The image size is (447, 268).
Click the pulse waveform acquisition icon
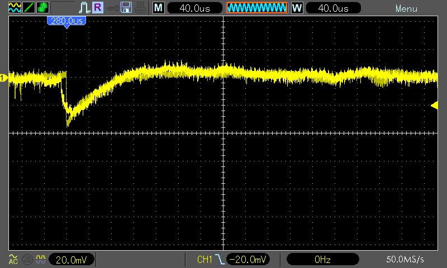84,8
